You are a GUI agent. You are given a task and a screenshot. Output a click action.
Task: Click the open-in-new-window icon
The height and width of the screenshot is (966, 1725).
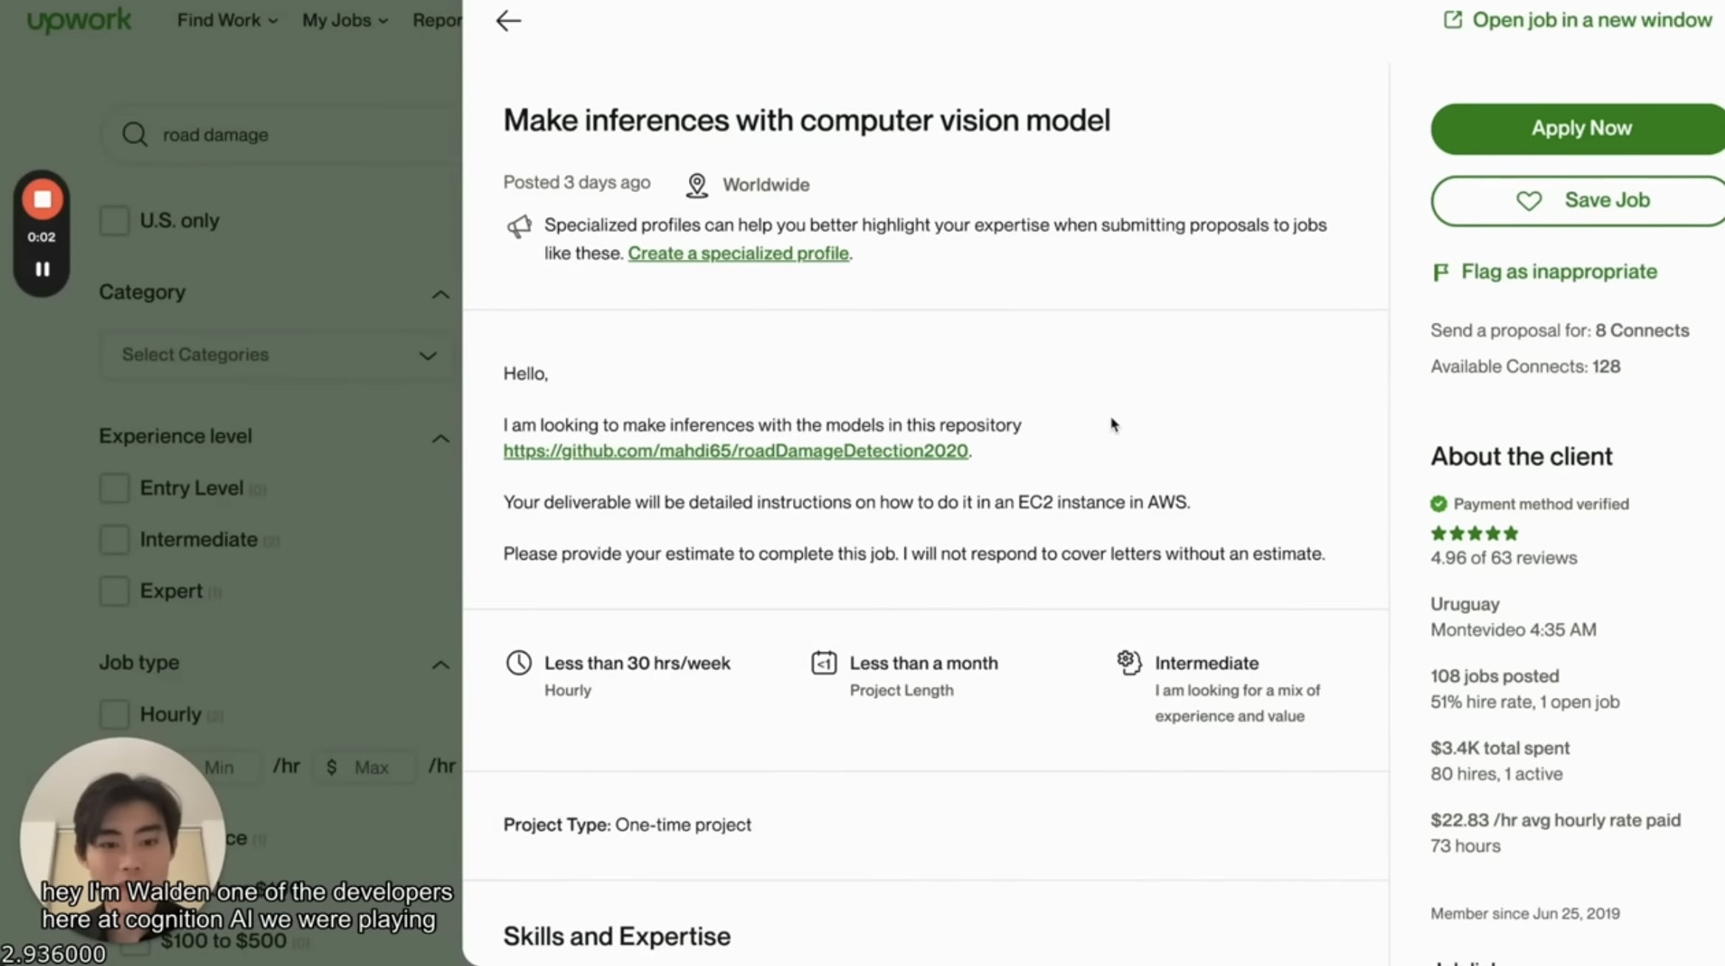[1453, 19]
